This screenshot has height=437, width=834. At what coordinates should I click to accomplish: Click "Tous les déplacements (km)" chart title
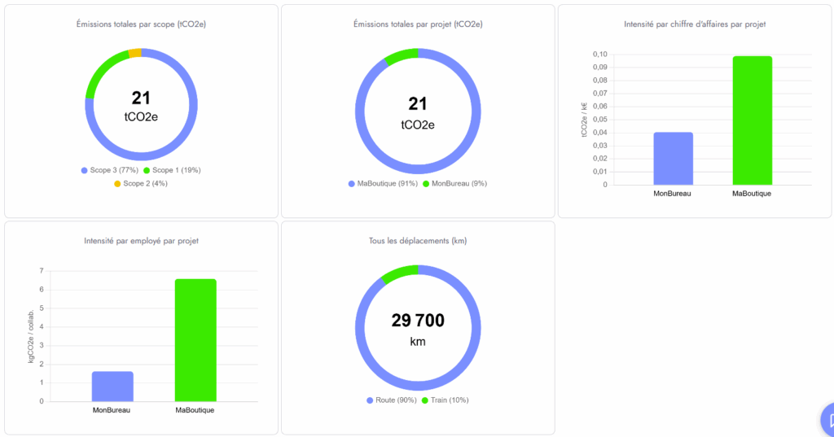click(x=418, y=241)
